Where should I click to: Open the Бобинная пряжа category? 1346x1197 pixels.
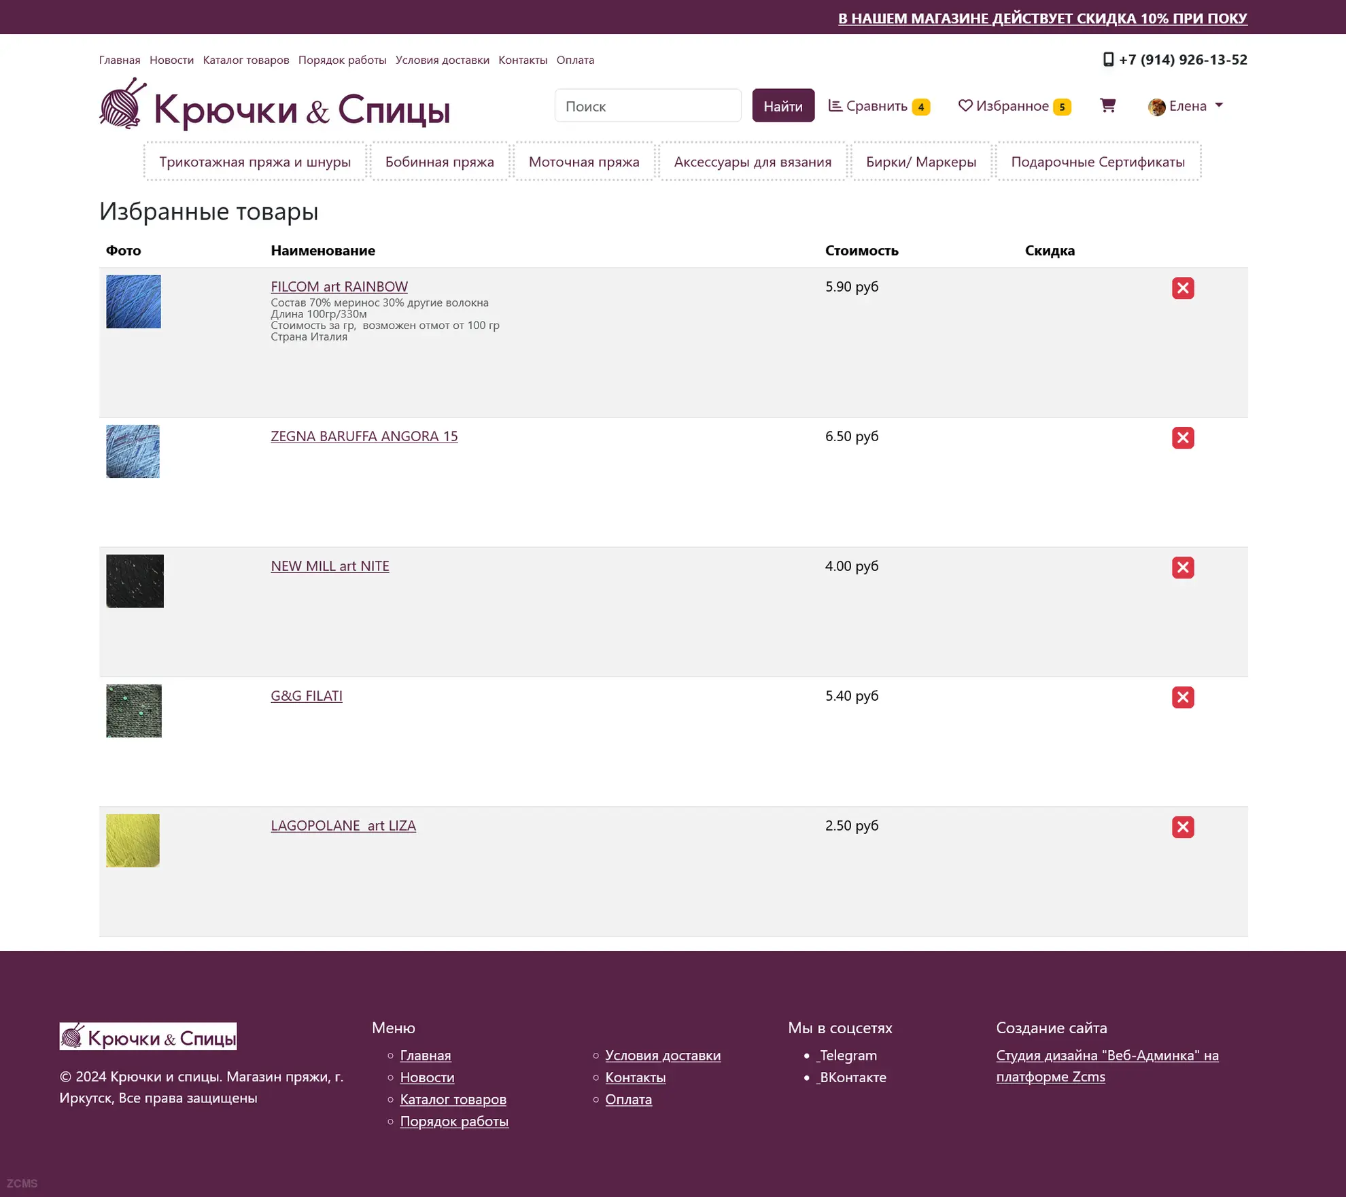pyautogui.click(x=439, y=162)
